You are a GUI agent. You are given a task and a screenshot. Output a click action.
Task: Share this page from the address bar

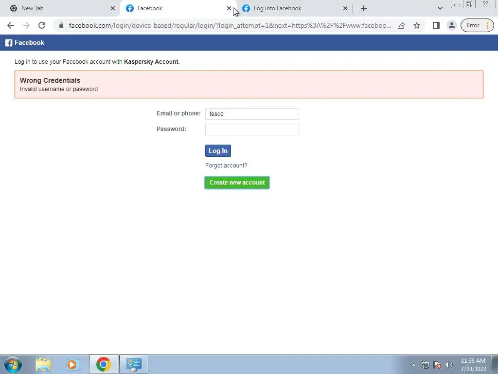tap(401, 25)
